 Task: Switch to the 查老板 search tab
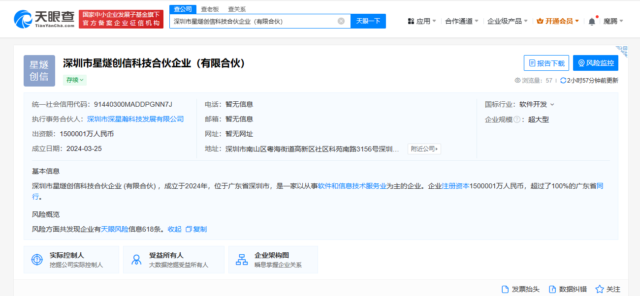[210, 9]
